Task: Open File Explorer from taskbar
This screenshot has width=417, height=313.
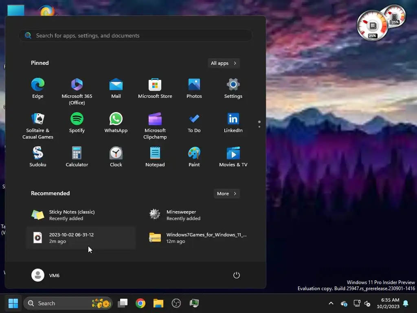Action: (158, 303)
